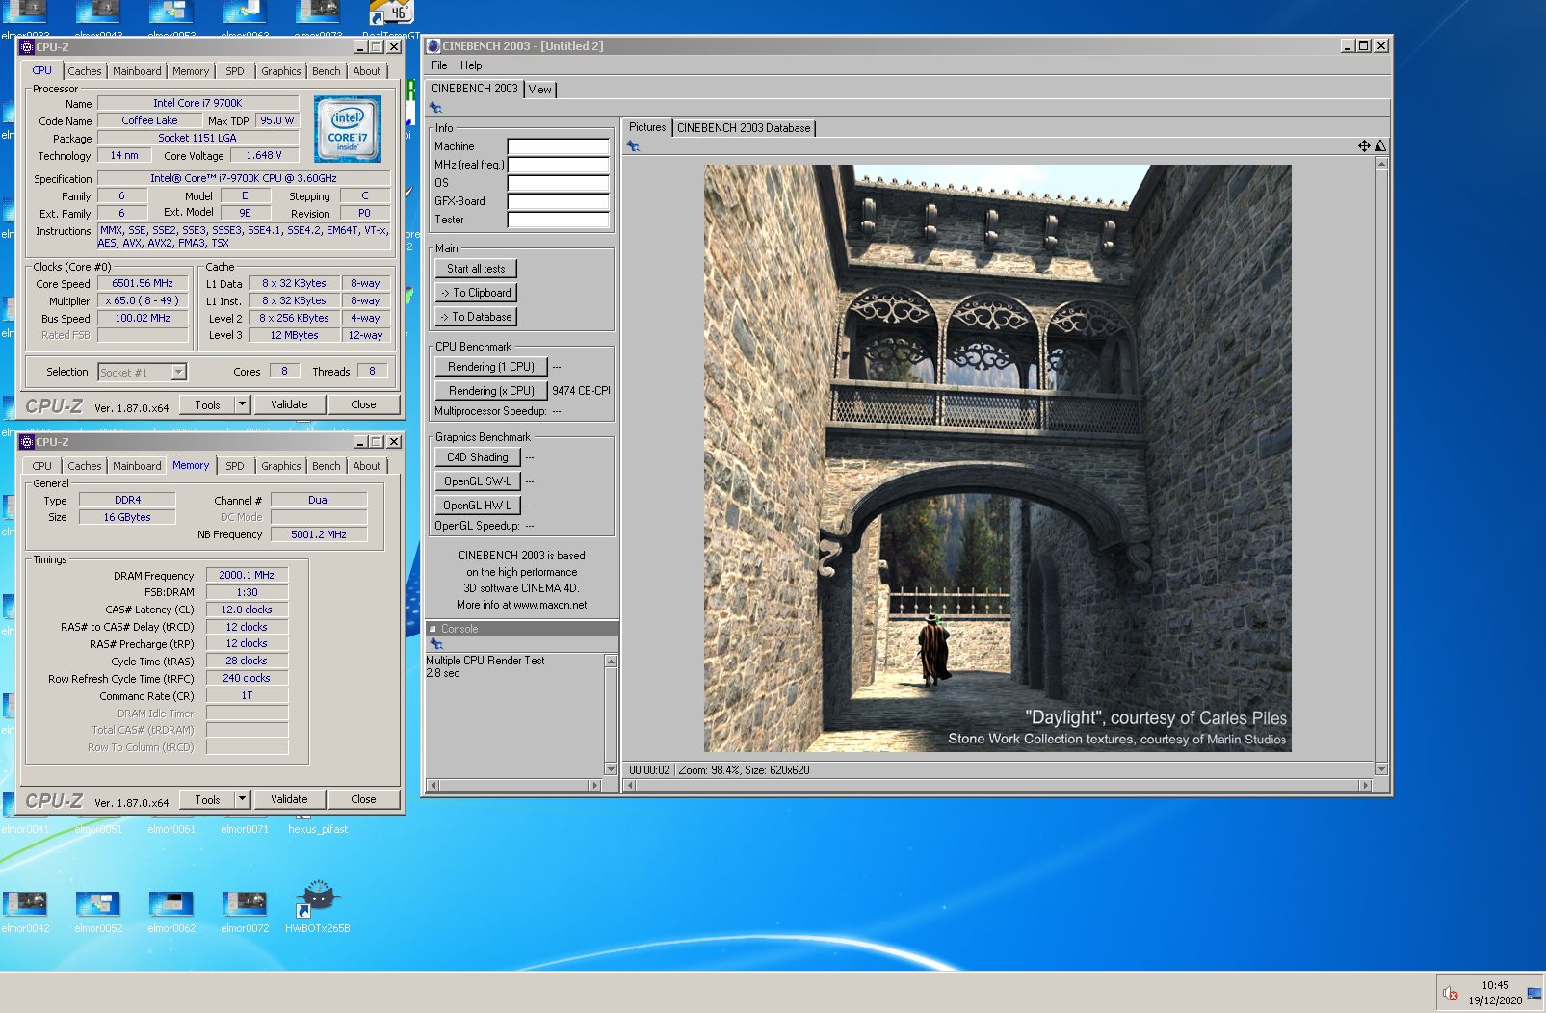
Task: Start the OpenGL HW-L benchmark
Action: tap(478, 506)
